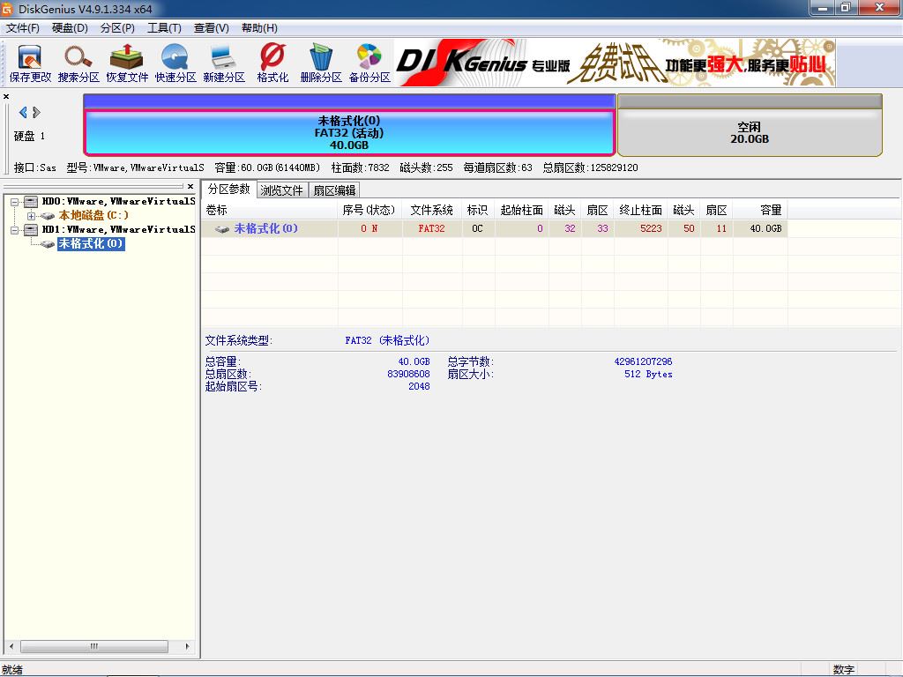Click the 本地磁盘 (C:) drive icon

48,216
